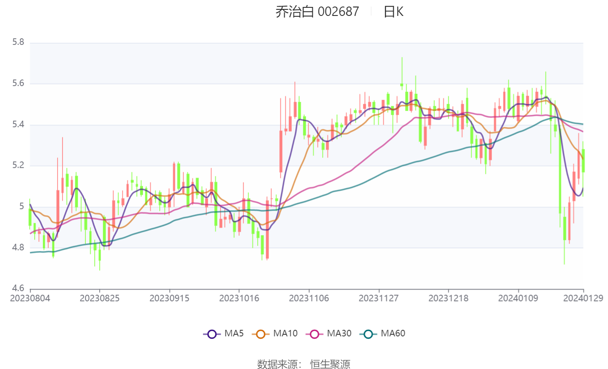The image size is (608, 369).
Task: Click x-axis date 20230915
Action: pyautogui.click(x=169, y=298)
